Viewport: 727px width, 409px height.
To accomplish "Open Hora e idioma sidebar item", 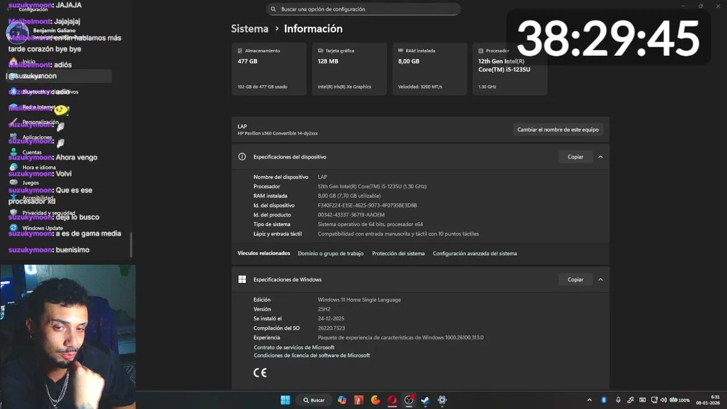I will [x=60, y=168].
